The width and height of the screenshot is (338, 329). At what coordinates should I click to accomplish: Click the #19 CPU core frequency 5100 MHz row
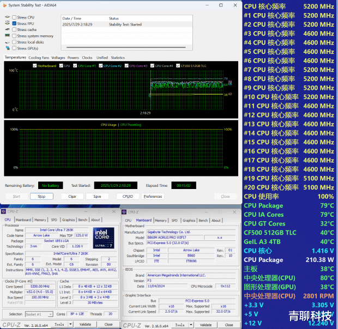coord(288,179)
